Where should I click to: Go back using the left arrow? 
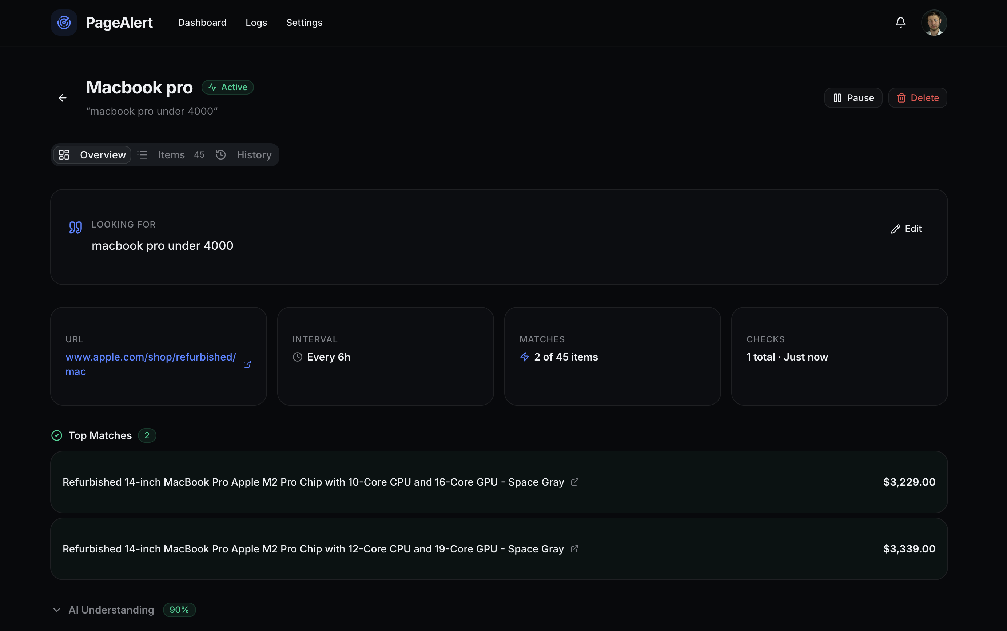coord(63,98)
